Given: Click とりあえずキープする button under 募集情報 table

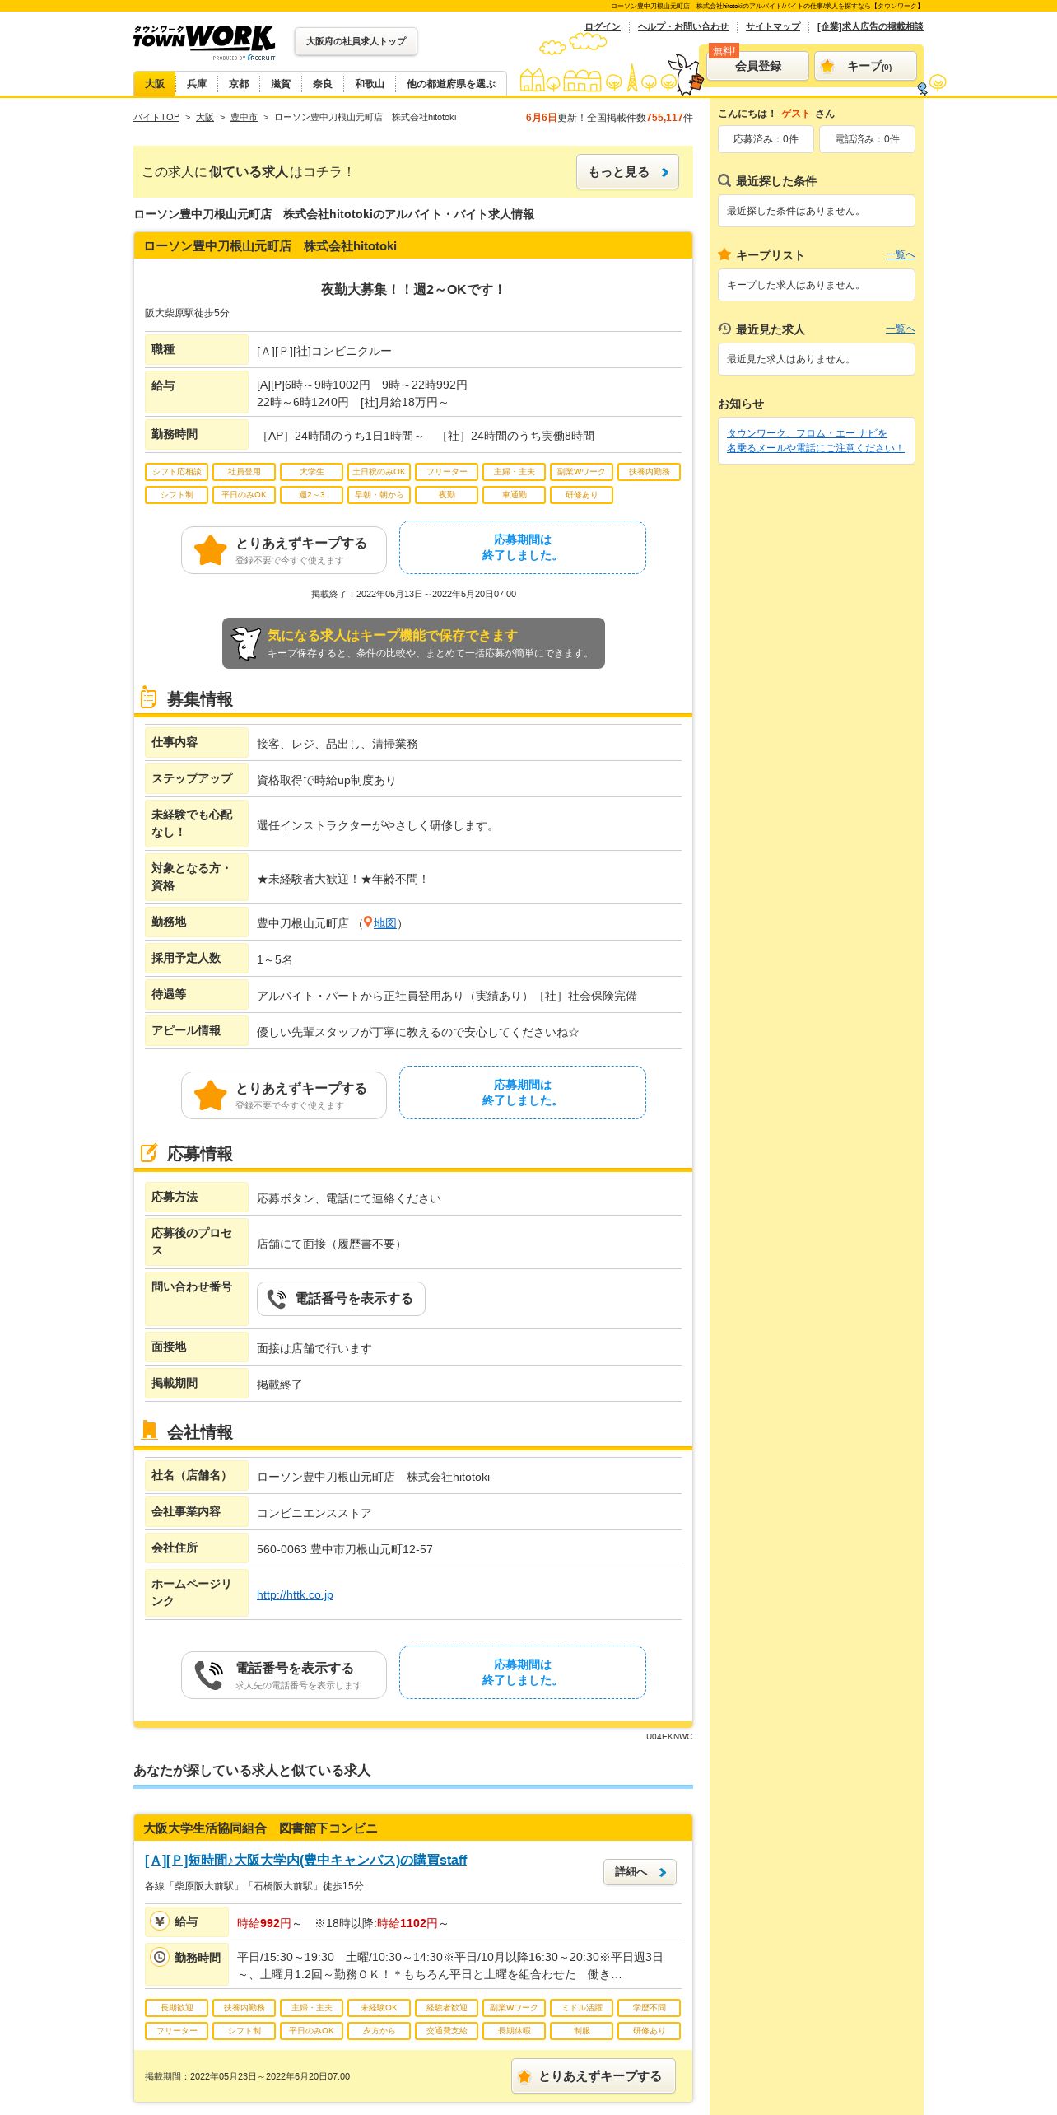Looking at the screenshot, I should pyautogui.click(x=284, y=1095).
